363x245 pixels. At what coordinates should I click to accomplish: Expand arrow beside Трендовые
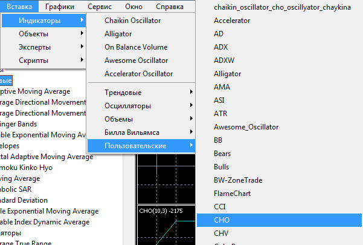pos(191,92)
